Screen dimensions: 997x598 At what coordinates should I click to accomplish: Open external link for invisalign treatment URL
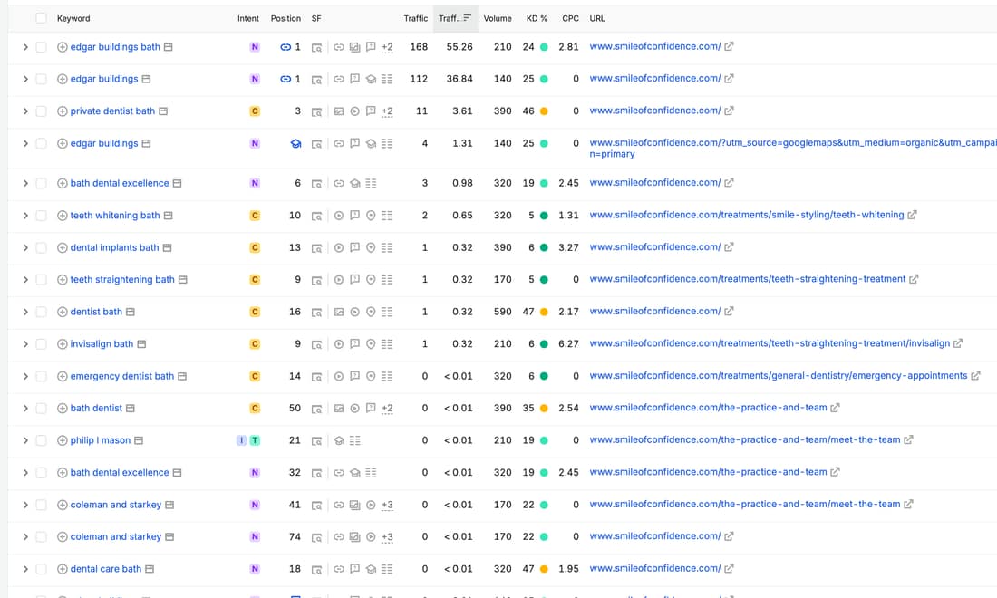coord(958,343)
